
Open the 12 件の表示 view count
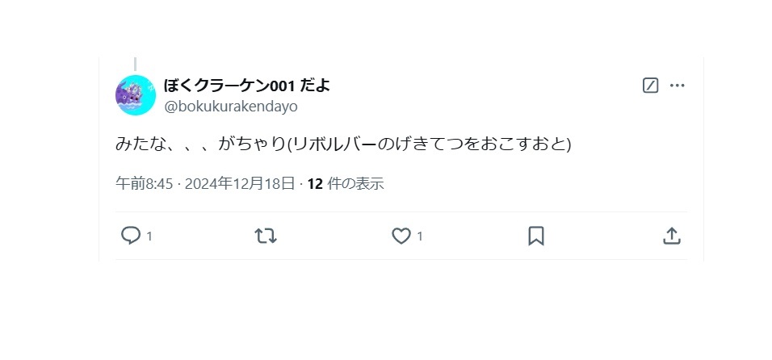346,184
